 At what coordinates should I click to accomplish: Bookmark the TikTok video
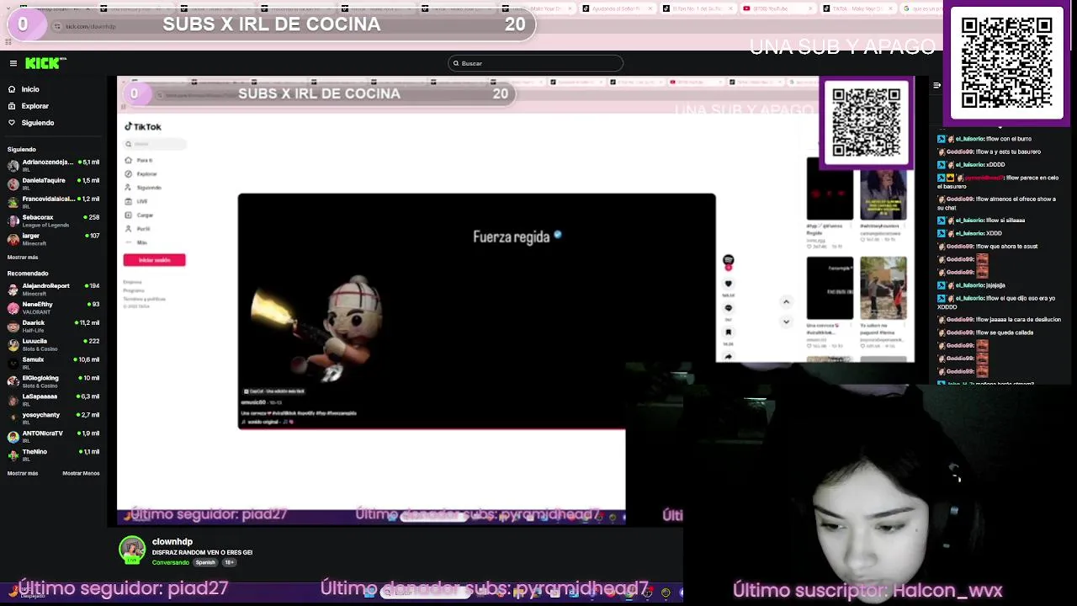(x=729, y=332)
